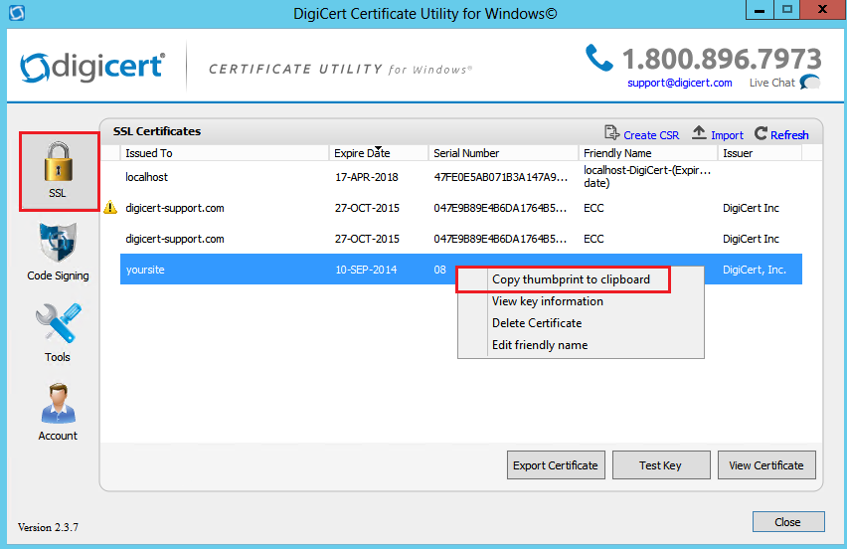This screenshot has height=549, width=847.
Task: Choose Copy thumbprint to clipboard
Action: 571,279
